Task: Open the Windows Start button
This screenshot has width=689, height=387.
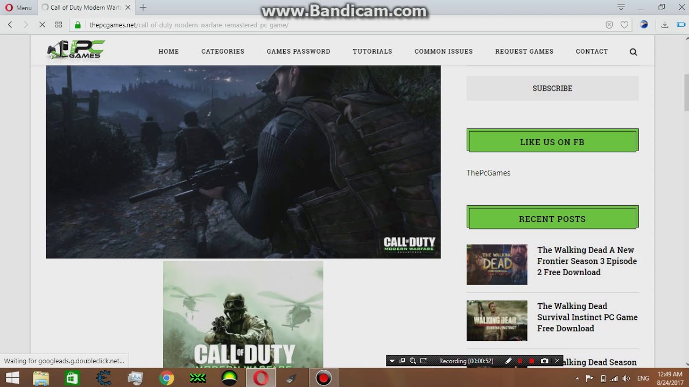Action: (x=13, y=378)
